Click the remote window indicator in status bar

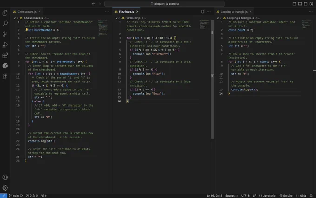pos(4,196)
